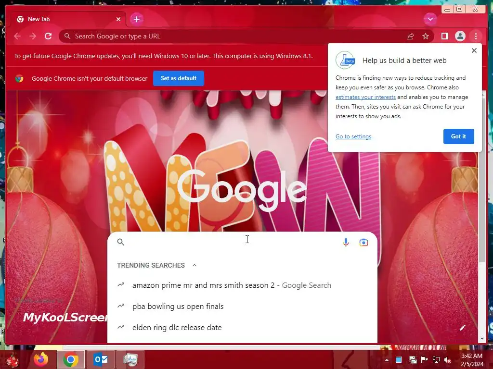Reload the current page
Screen dimensions: 493x369
click(48, 36)
